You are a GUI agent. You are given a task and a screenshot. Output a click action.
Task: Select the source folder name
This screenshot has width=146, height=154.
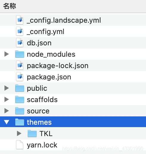38,111
